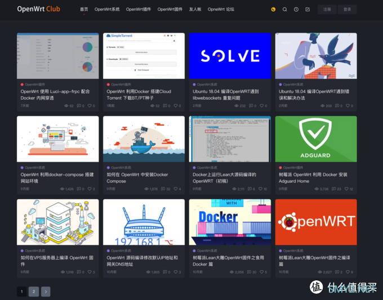Open title OpenWrt 利用docker-compose 搭建网站环境
Screen dimensions: 383x300
coord(57,178)
